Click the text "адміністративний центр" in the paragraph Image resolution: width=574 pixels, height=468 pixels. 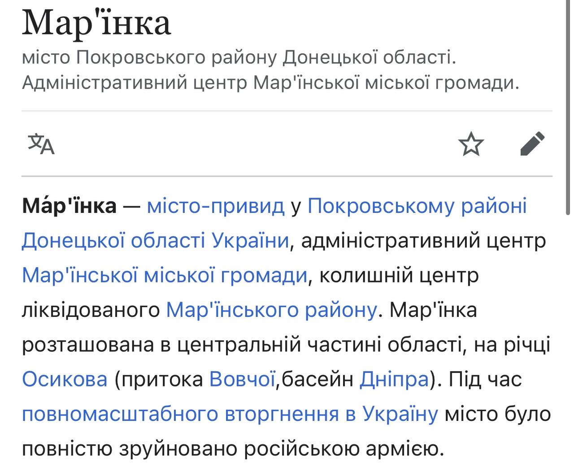tap(423, 241)
